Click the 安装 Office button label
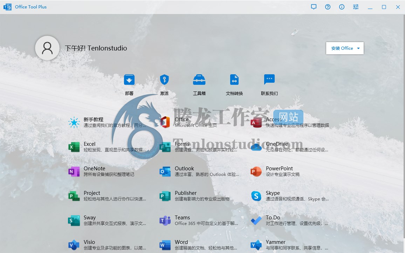 [342, 48]
